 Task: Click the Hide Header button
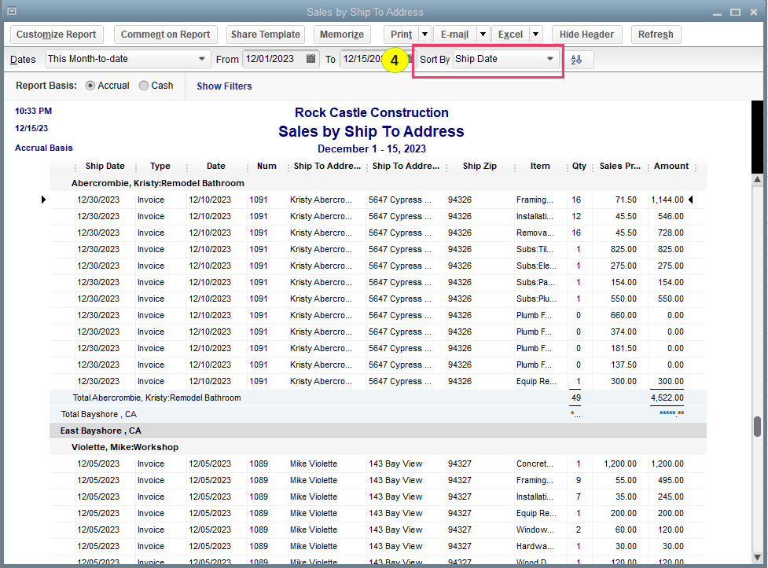click(586, 35)
